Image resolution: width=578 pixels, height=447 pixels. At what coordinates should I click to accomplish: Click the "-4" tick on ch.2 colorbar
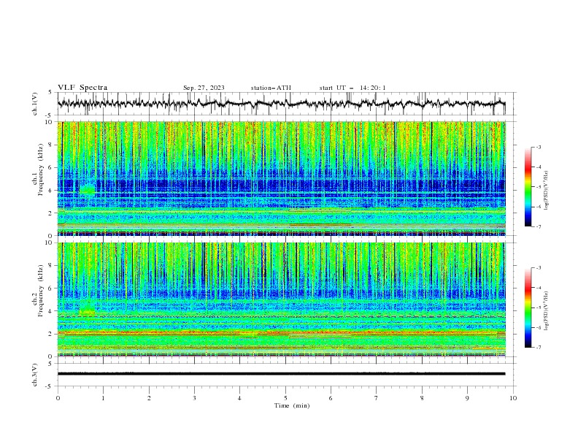[x=538, y=288]
